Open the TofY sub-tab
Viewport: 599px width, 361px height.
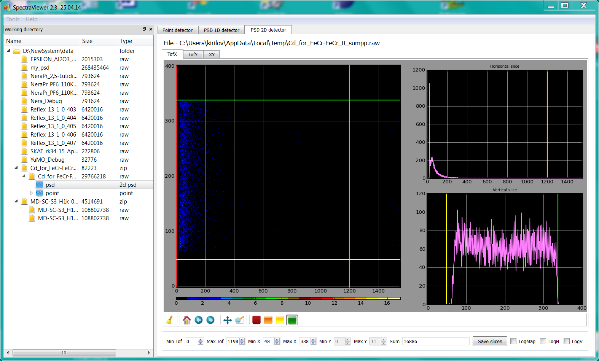click(193, 54)
